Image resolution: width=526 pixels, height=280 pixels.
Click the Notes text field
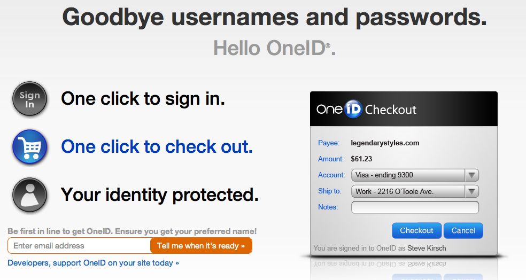[x=415, y=207]
